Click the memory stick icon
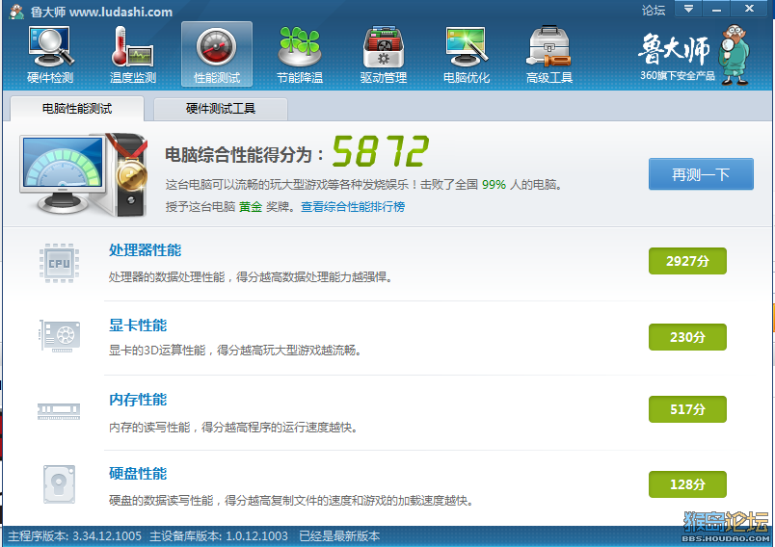Image resolution: width=775 pixels, height=547 pixels. point(59,411)
